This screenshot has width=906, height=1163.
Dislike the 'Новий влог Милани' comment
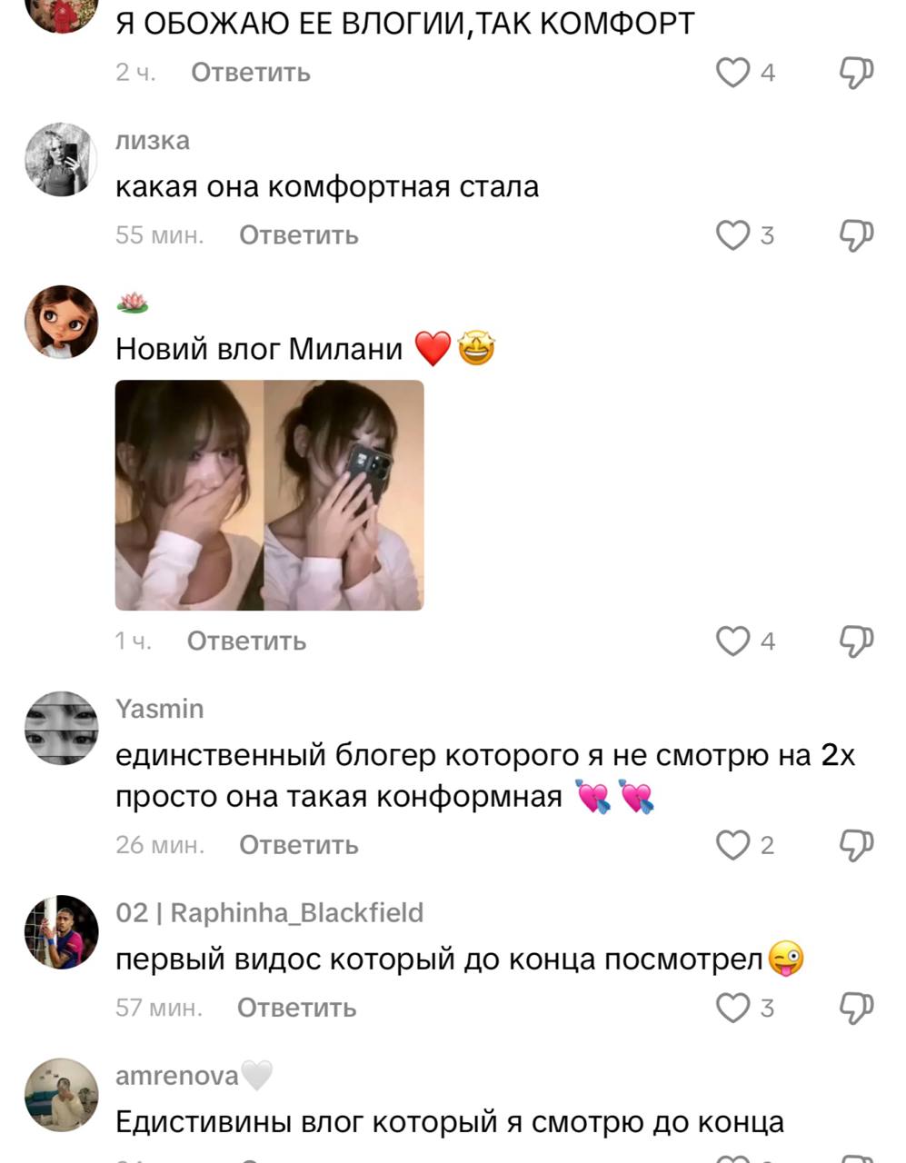point(856,641)
